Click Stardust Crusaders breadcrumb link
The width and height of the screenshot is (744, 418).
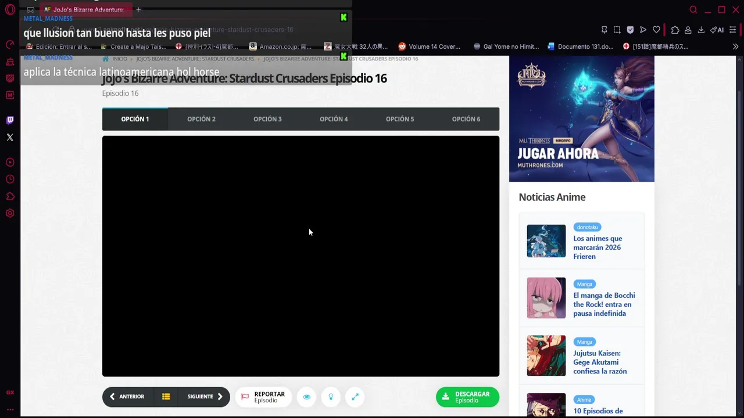195,59
